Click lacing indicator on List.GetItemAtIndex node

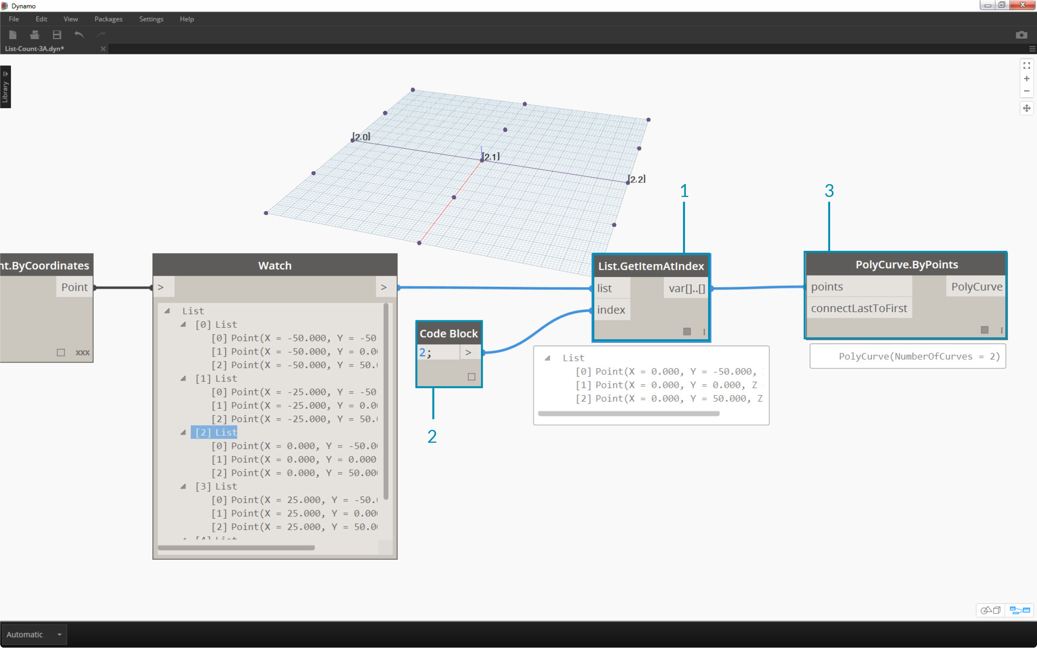click(704, 331)
